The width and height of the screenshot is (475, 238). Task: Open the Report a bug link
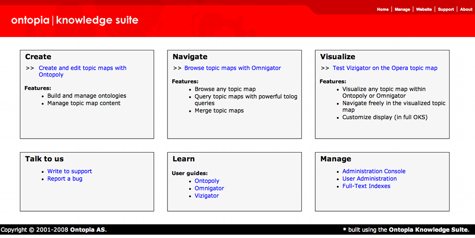tap(65, 178)
